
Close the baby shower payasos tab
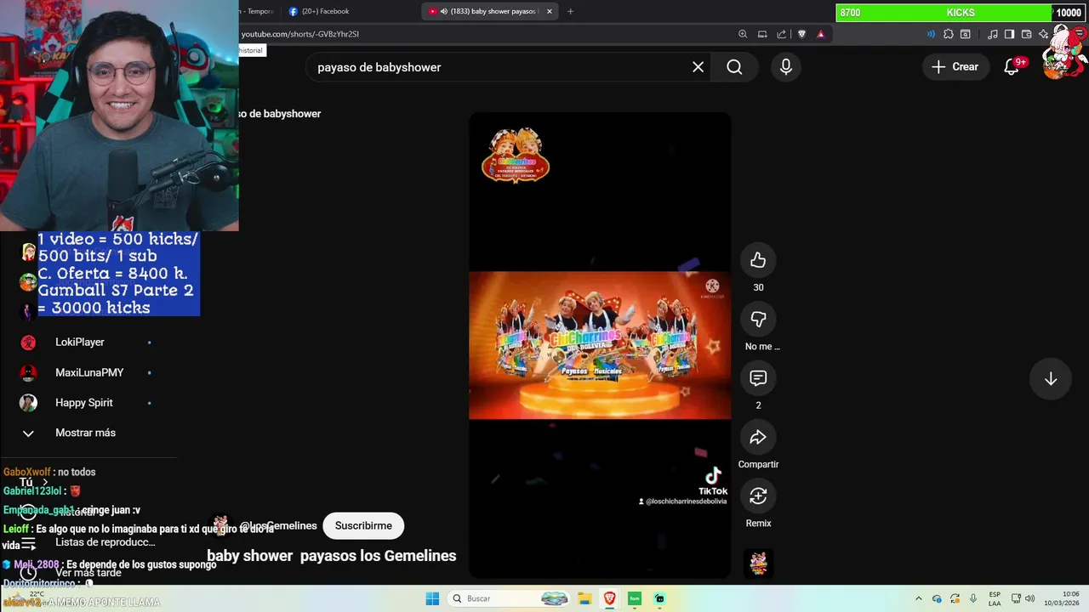(550, 11)
